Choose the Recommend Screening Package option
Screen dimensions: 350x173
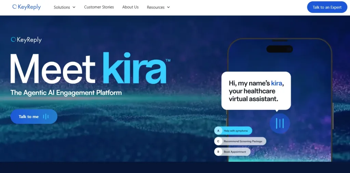coord(240,141)
